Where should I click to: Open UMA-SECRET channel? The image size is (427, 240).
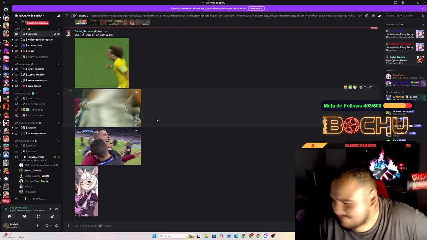click(x=37, y=86)
